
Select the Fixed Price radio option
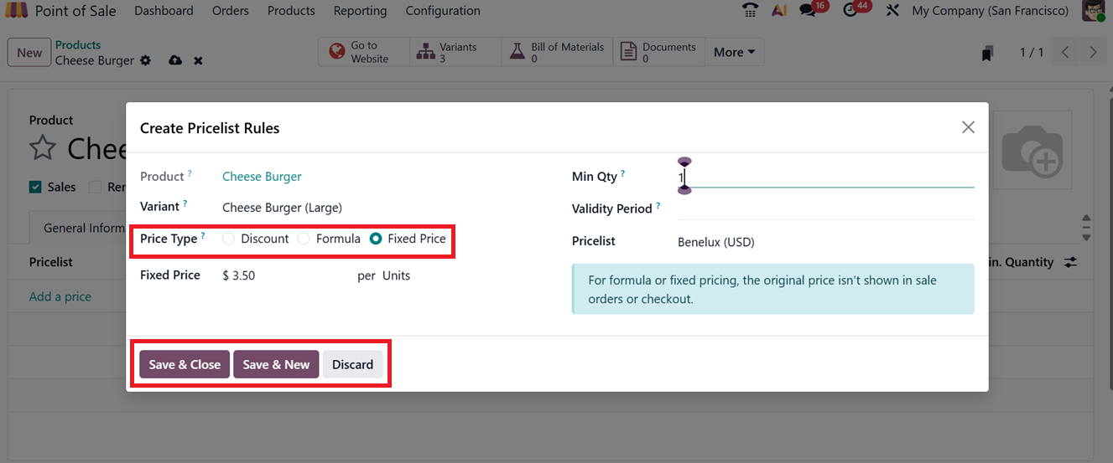click(x=376, y=239)
